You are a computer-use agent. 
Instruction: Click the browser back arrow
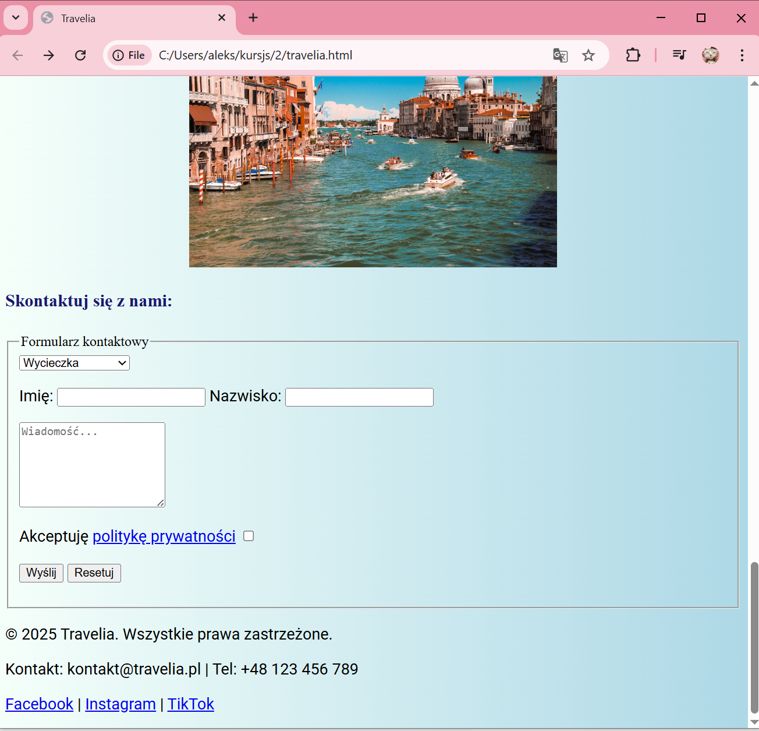point(17,55)
